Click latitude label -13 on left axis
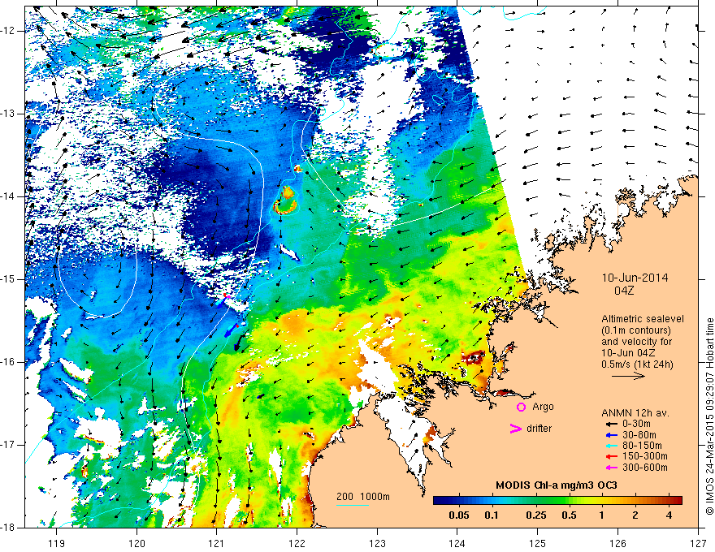Screen dimensions: 715x552 8,114
